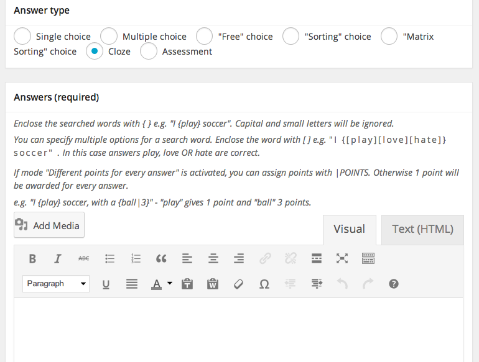
Task: Select the Single choice answer type
Action: coord(22,36)
